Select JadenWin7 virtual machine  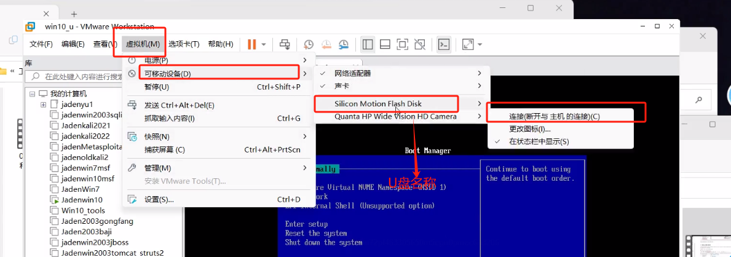pos(80,189)
